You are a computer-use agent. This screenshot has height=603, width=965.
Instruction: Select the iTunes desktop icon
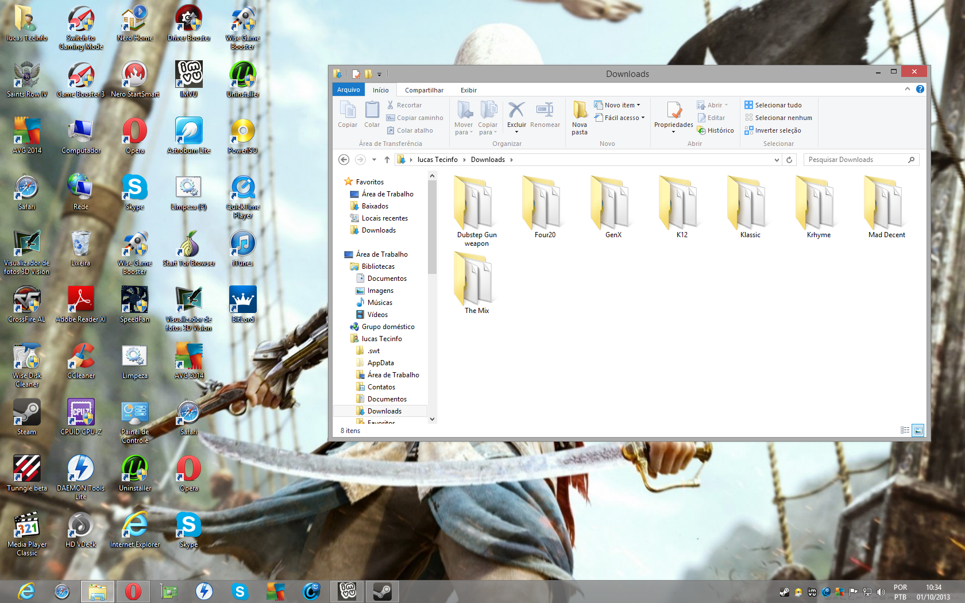(x=242, y=248)
